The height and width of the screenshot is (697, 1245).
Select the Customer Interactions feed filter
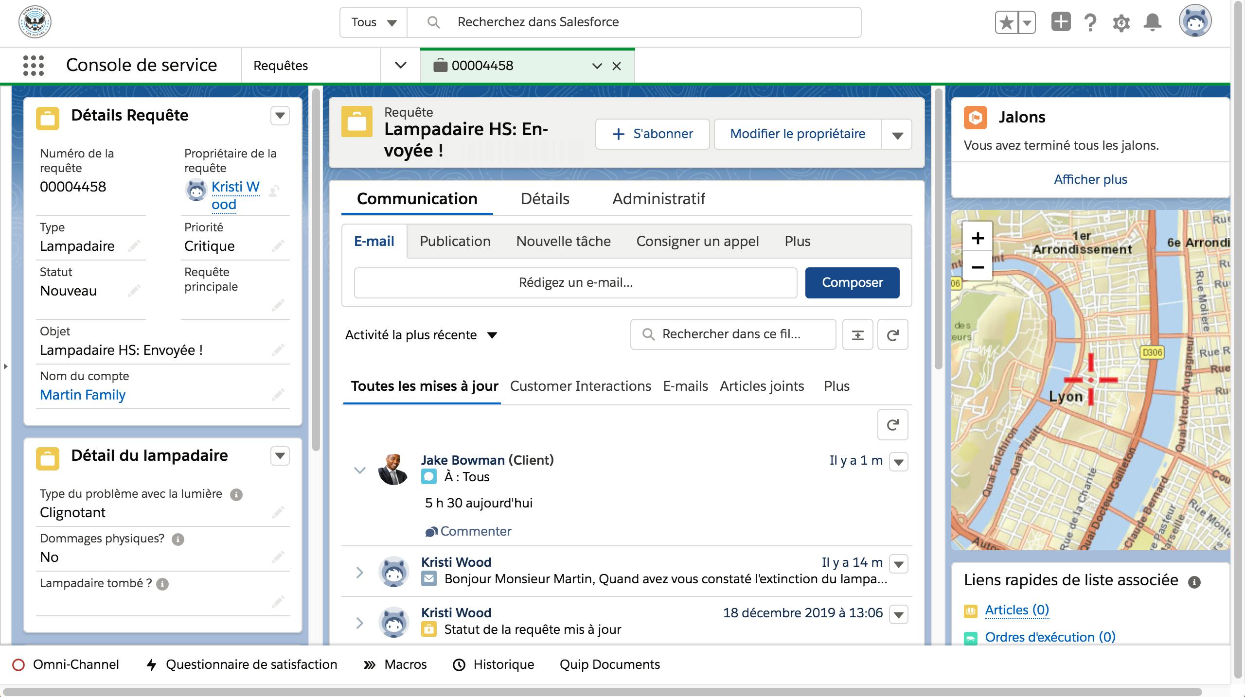point(580,386)
